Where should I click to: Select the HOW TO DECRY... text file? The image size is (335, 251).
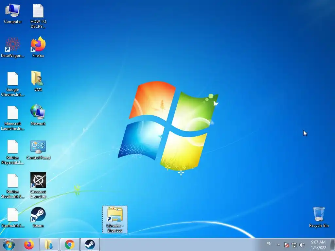pyautogui.click(x=38, y=16)
